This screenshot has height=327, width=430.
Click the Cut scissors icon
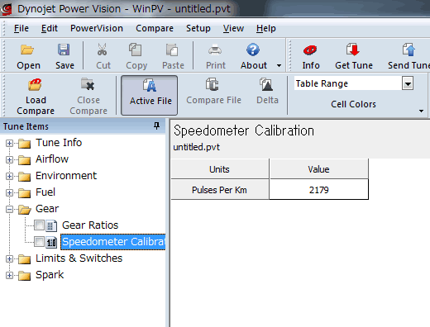tap(102, 50)
